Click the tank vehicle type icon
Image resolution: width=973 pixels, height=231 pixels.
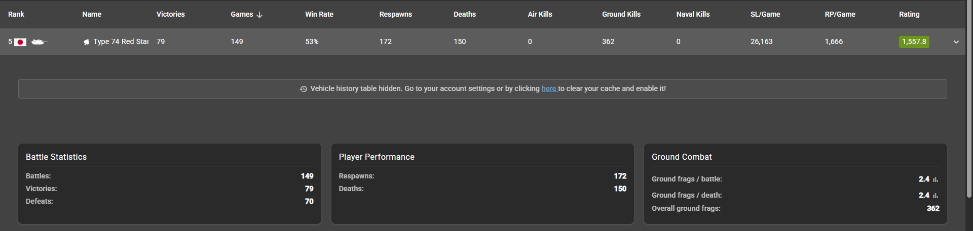[x=39, y=42]
